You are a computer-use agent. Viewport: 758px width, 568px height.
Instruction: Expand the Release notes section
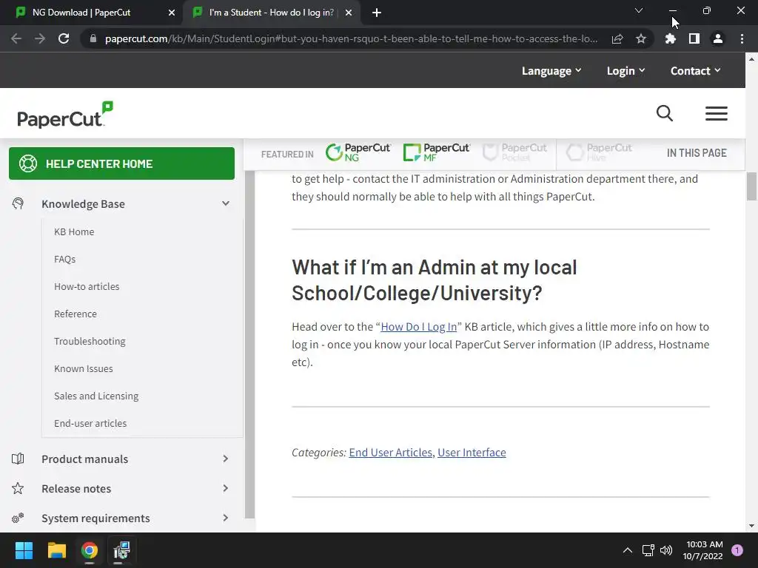tap(225, 488)
